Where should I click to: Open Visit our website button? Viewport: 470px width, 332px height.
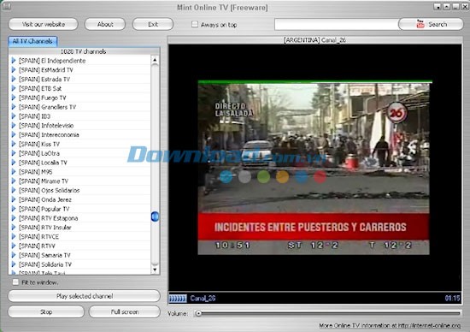44,24
